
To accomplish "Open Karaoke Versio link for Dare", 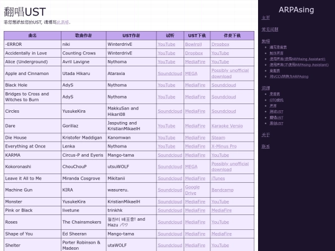I will [227, 126].
